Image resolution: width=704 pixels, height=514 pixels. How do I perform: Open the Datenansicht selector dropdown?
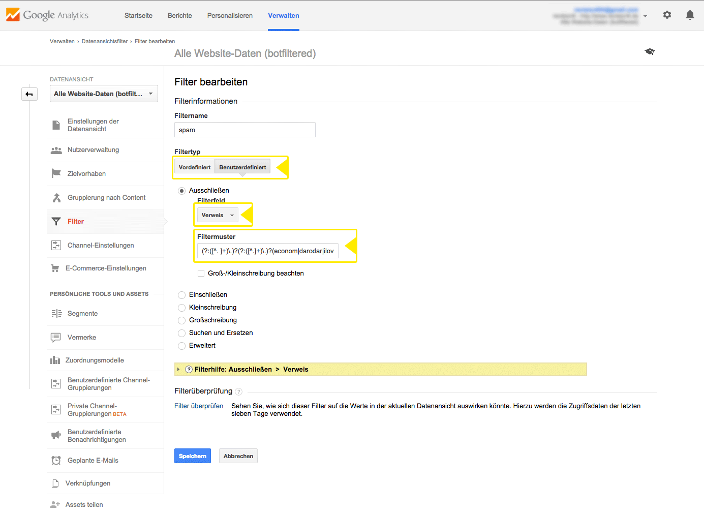point(104,94)
